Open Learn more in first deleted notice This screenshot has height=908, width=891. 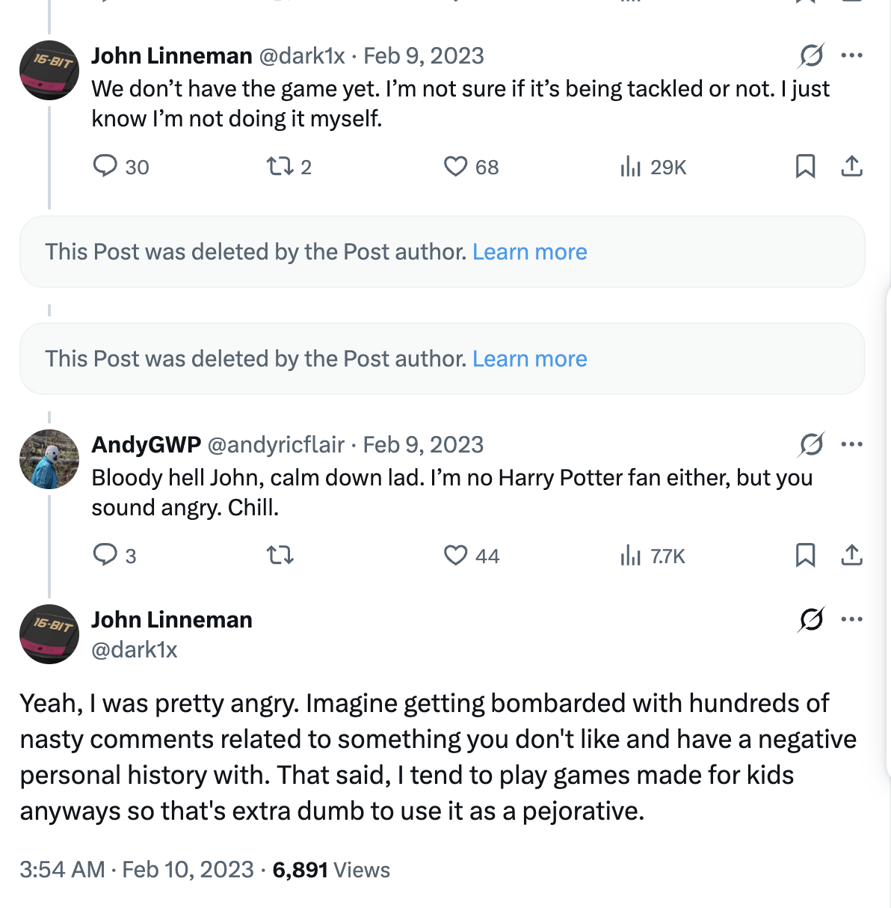(529, 252)
